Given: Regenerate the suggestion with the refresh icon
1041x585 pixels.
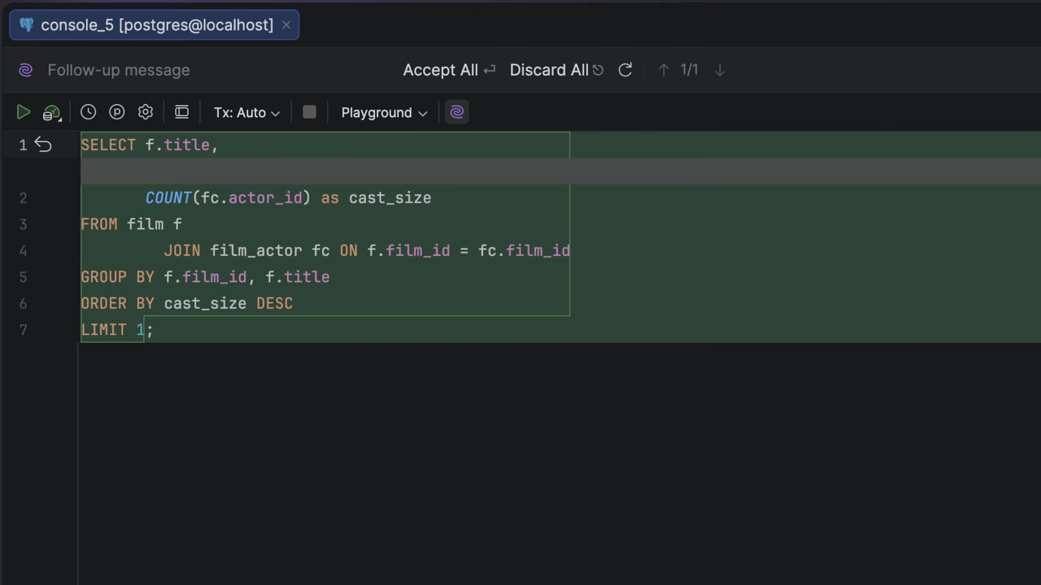Looking at the screenshot, I should pos(625,70).
